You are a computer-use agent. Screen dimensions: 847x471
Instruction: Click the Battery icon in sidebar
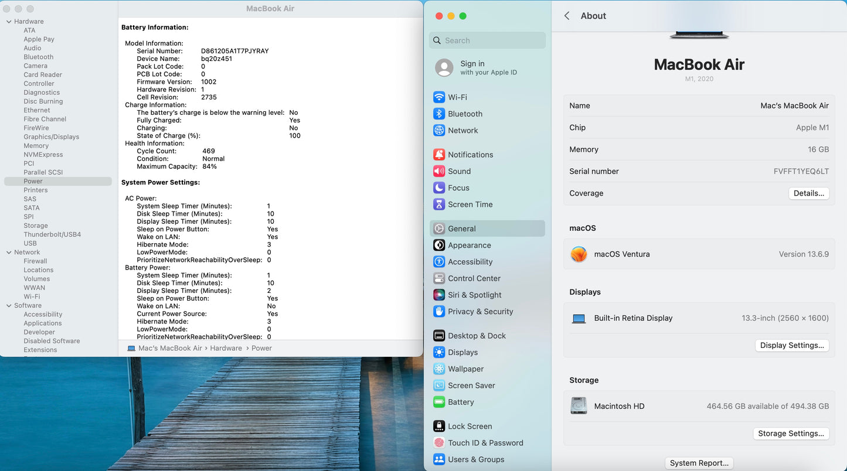tap(438, 402)
